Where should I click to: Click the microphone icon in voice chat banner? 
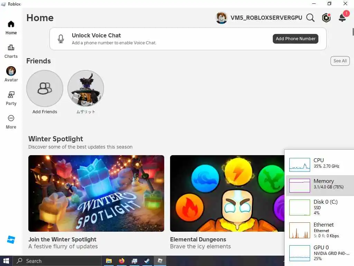tap(61, 39)
